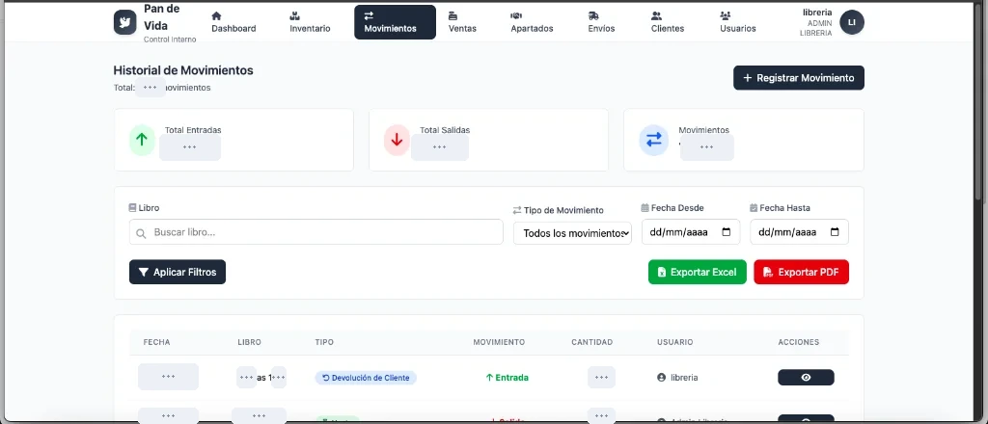Open the Dashboard page
Image resolution: width=988 pixels, height=424 pixels.
pyautogui.click(x=233, y=22)
